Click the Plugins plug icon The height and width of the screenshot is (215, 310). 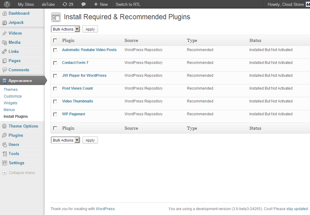[4, 135]
